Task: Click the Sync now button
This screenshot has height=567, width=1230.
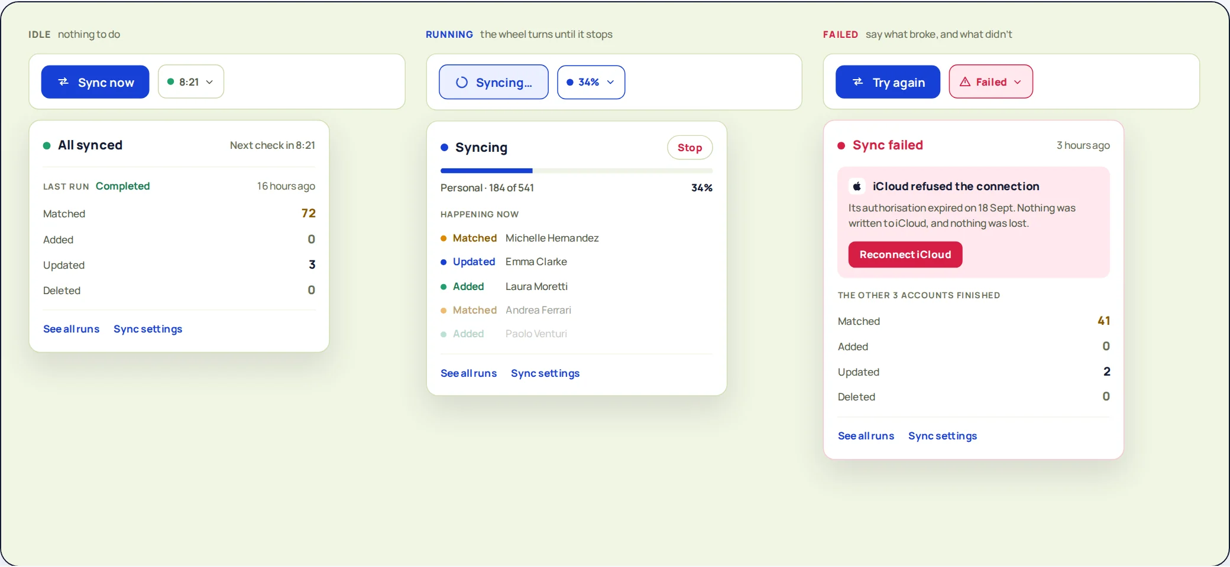Action: 95,82
